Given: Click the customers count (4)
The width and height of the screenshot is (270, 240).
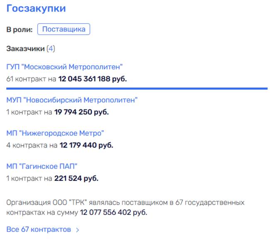Looking at the screenshot, I should (x=51, y=49).
